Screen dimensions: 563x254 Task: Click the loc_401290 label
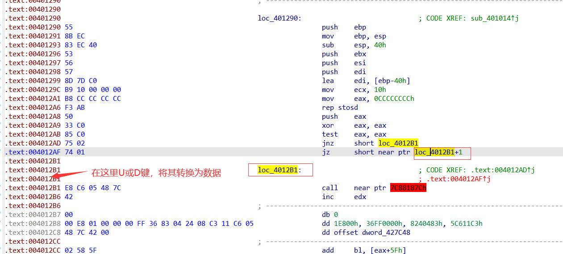coord(279,18)
